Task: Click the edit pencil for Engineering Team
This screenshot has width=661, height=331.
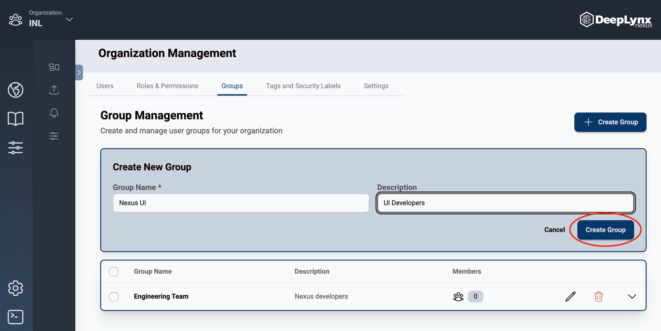Action: coord(570,296)
